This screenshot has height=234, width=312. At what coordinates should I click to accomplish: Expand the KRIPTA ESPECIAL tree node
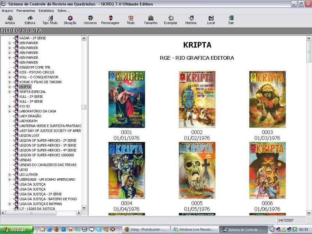pyautogui.click(x=9, y=92)
